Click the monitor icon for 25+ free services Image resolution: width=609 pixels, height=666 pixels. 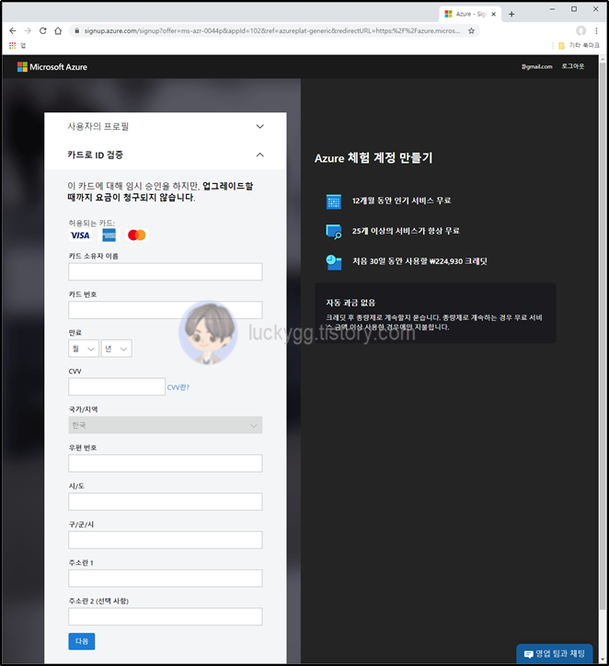coord(333,232)
